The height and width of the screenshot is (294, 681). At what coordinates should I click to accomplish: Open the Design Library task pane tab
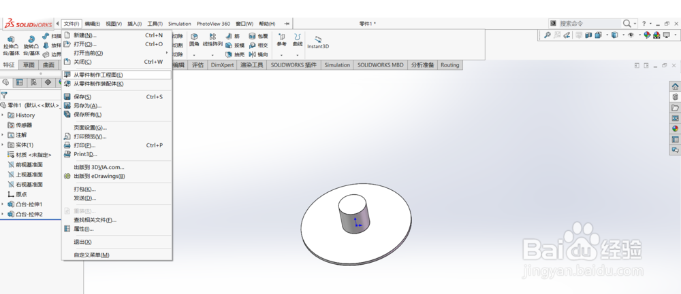coord(675,97)
